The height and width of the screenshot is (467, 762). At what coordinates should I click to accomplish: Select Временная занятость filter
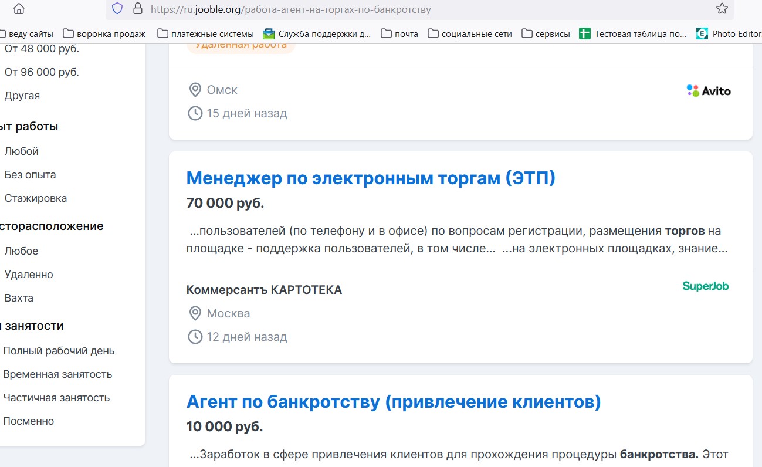[57, 374]
